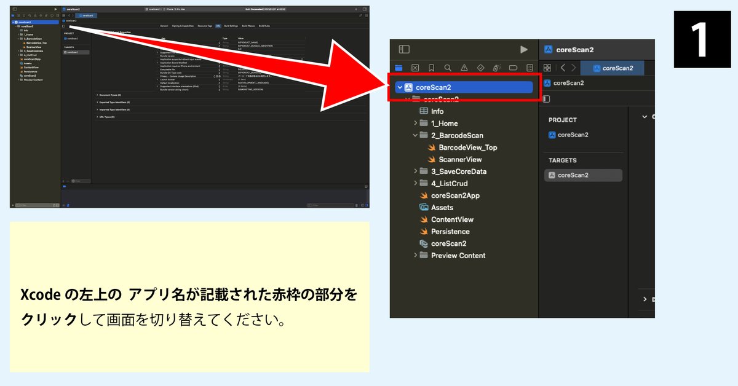Open the Breakpoint navigator in enlarged panel
The image size is (738, 386).
[514, 68]
